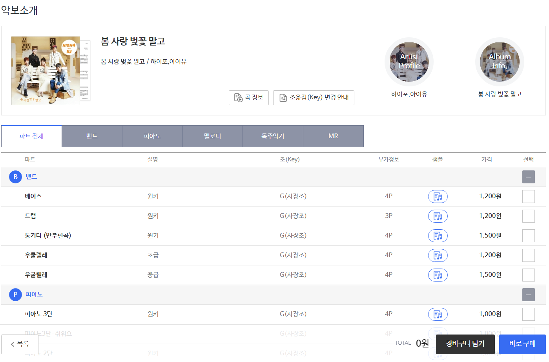Viewport: 549px width, 362px height.
Task: Click the blue P 피아노 group icon
Action: 15,294
